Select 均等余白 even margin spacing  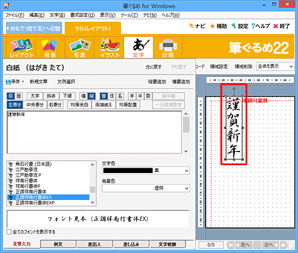point(79,105)
